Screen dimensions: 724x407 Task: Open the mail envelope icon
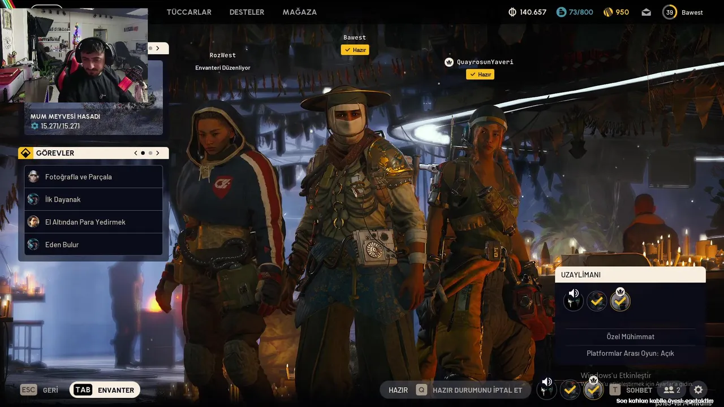[647, 12]
